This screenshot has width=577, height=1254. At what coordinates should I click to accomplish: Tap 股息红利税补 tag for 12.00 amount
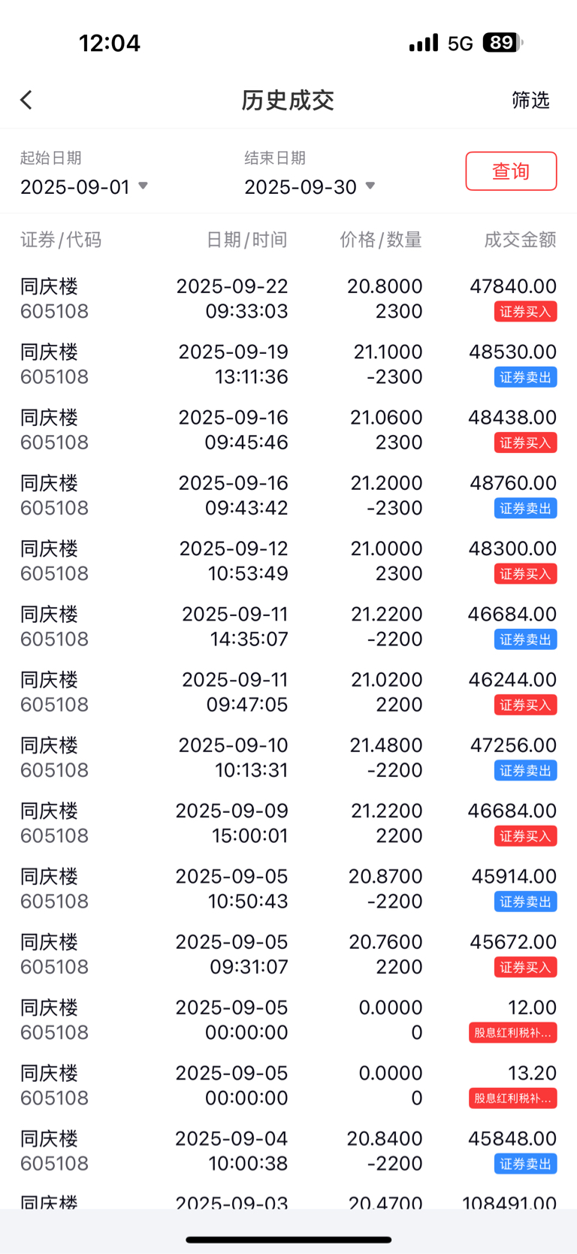tap(513, 1033)
